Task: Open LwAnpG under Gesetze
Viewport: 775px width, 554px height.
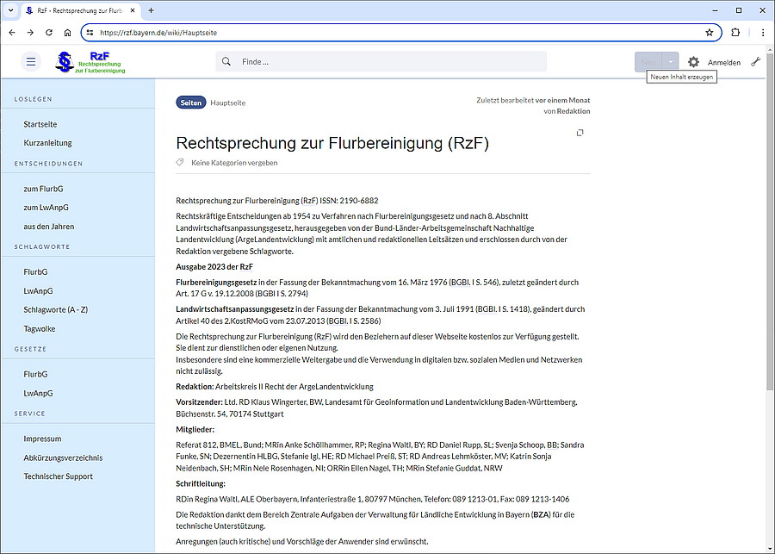Action: (x=38, y=393)
